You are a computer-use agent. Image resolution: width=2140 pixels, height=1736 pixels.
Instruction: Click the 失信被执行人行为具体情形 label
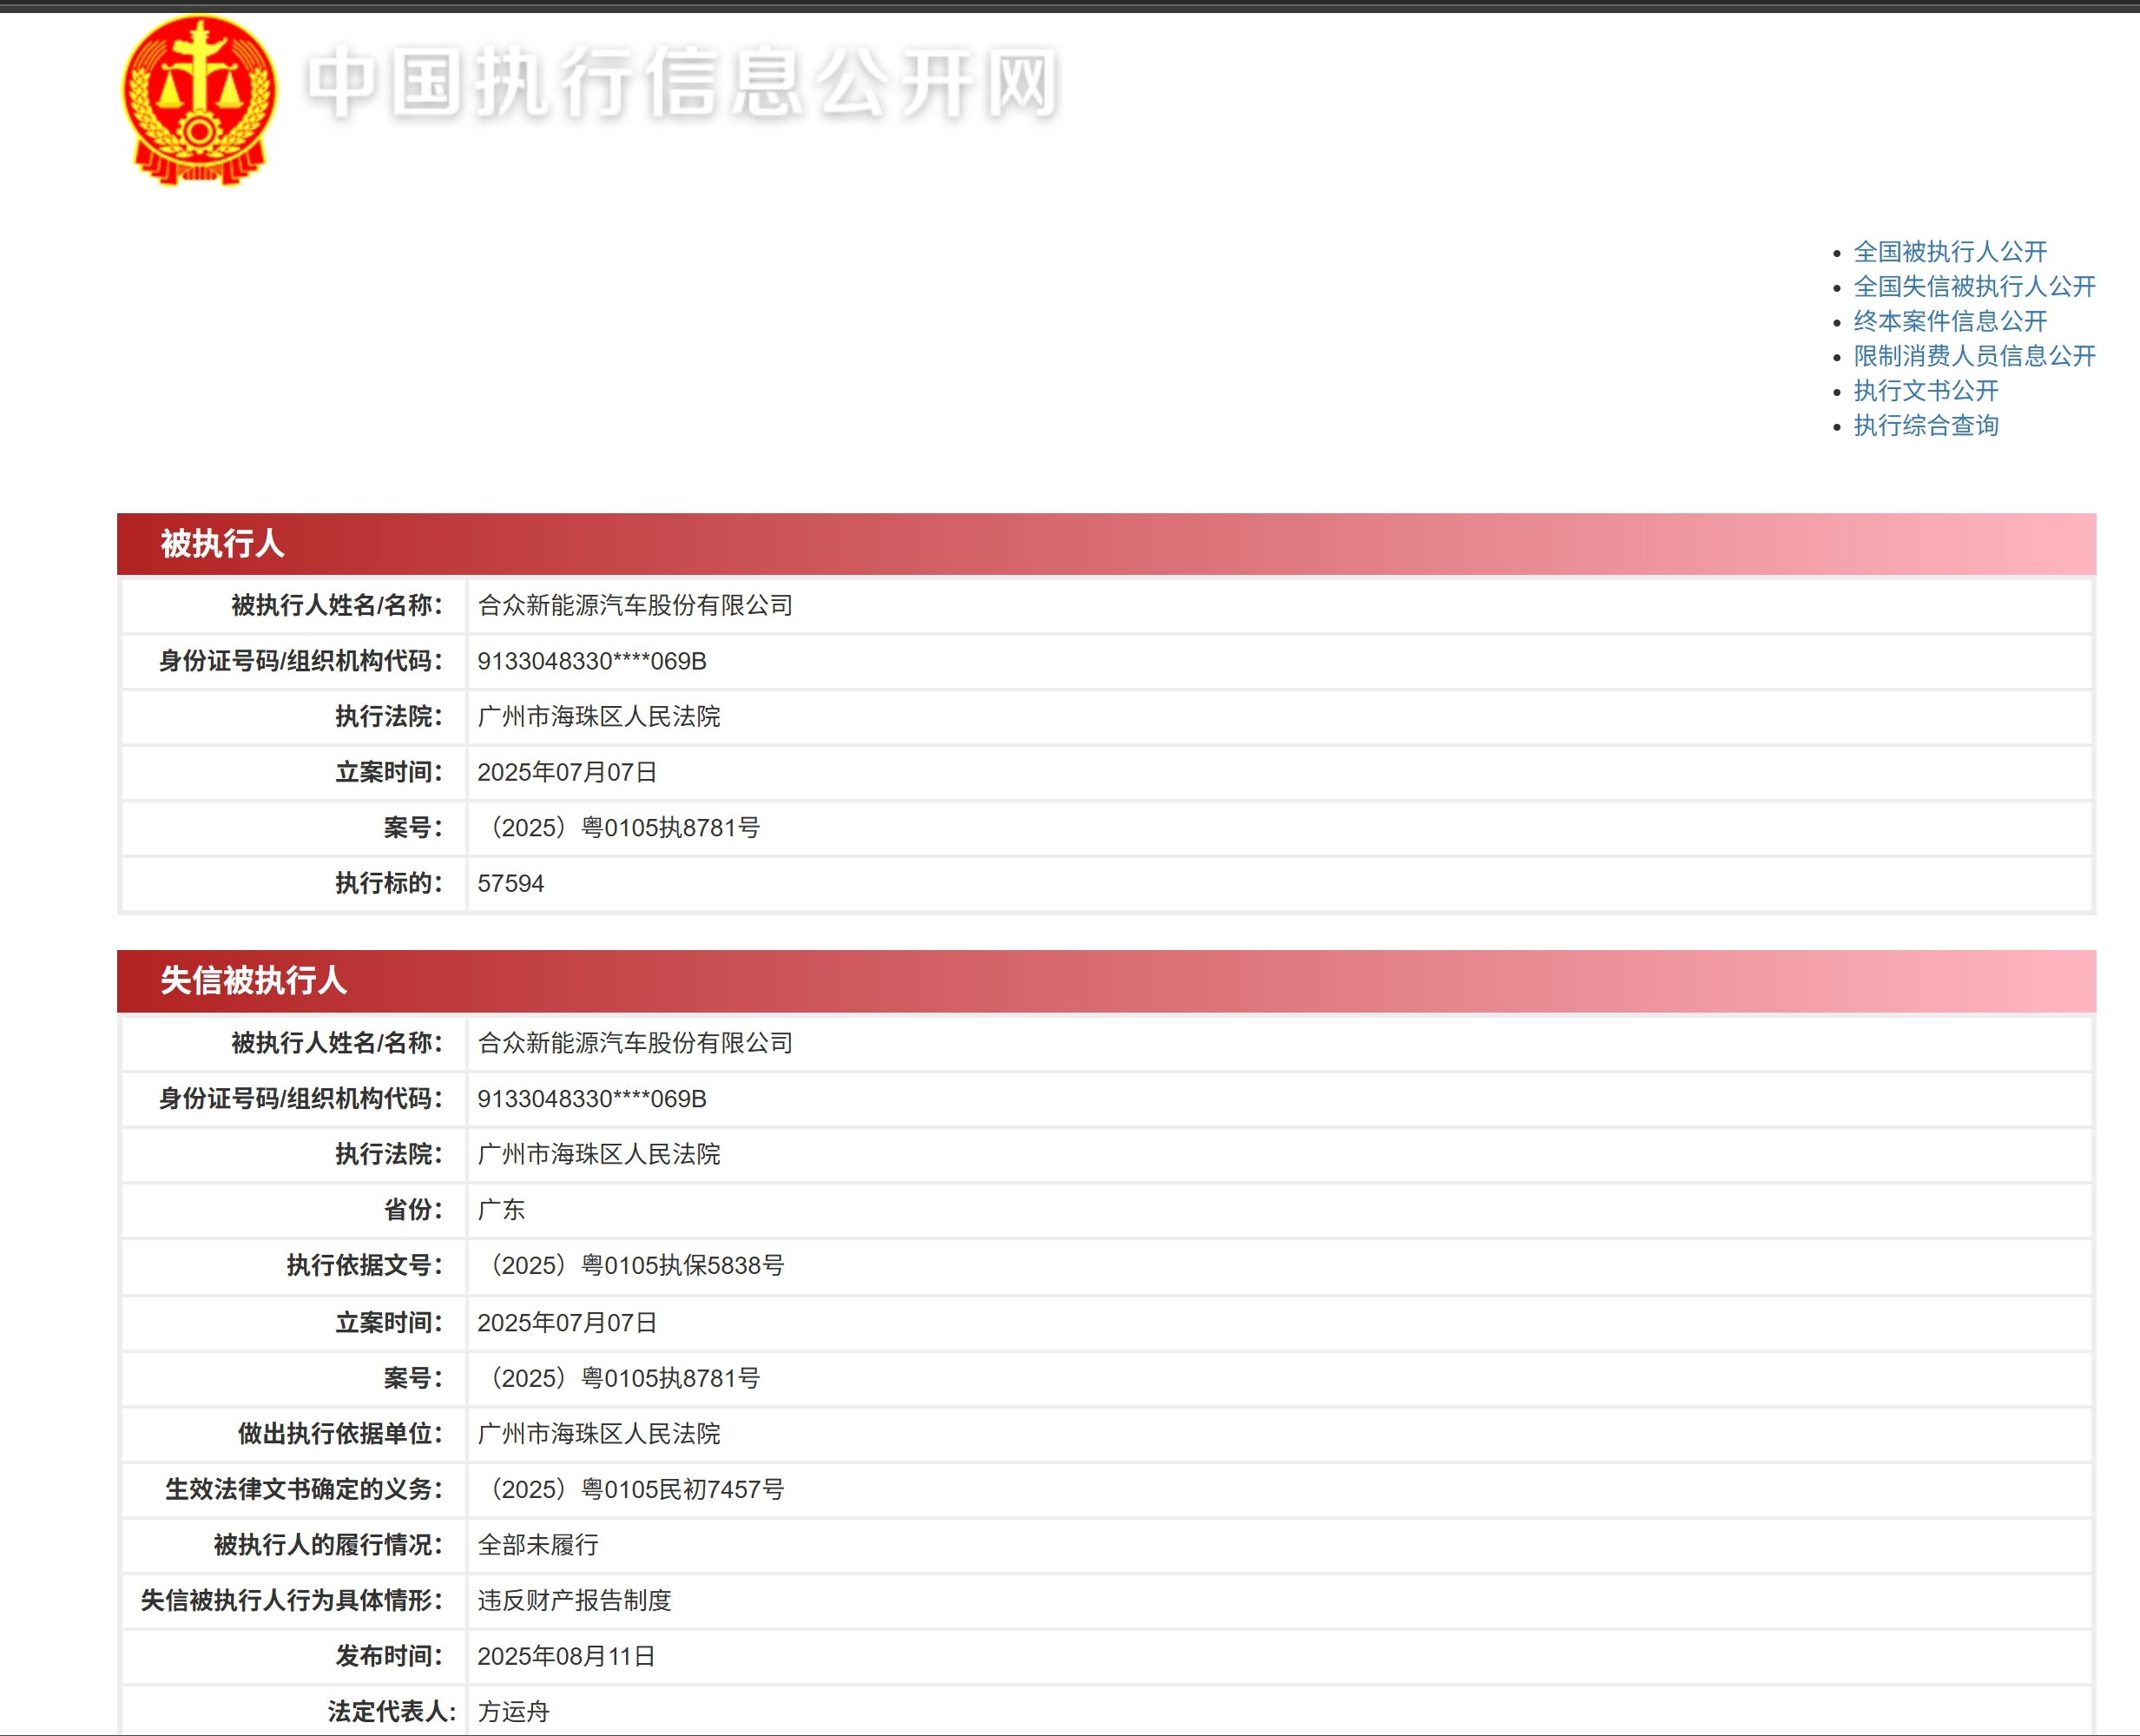click(292, 1600)
